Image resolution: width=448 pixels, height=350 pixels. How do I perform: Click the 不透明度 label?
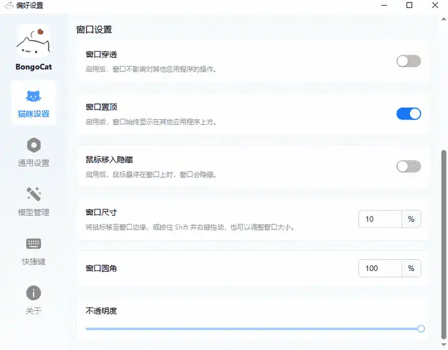click(101, 311)
